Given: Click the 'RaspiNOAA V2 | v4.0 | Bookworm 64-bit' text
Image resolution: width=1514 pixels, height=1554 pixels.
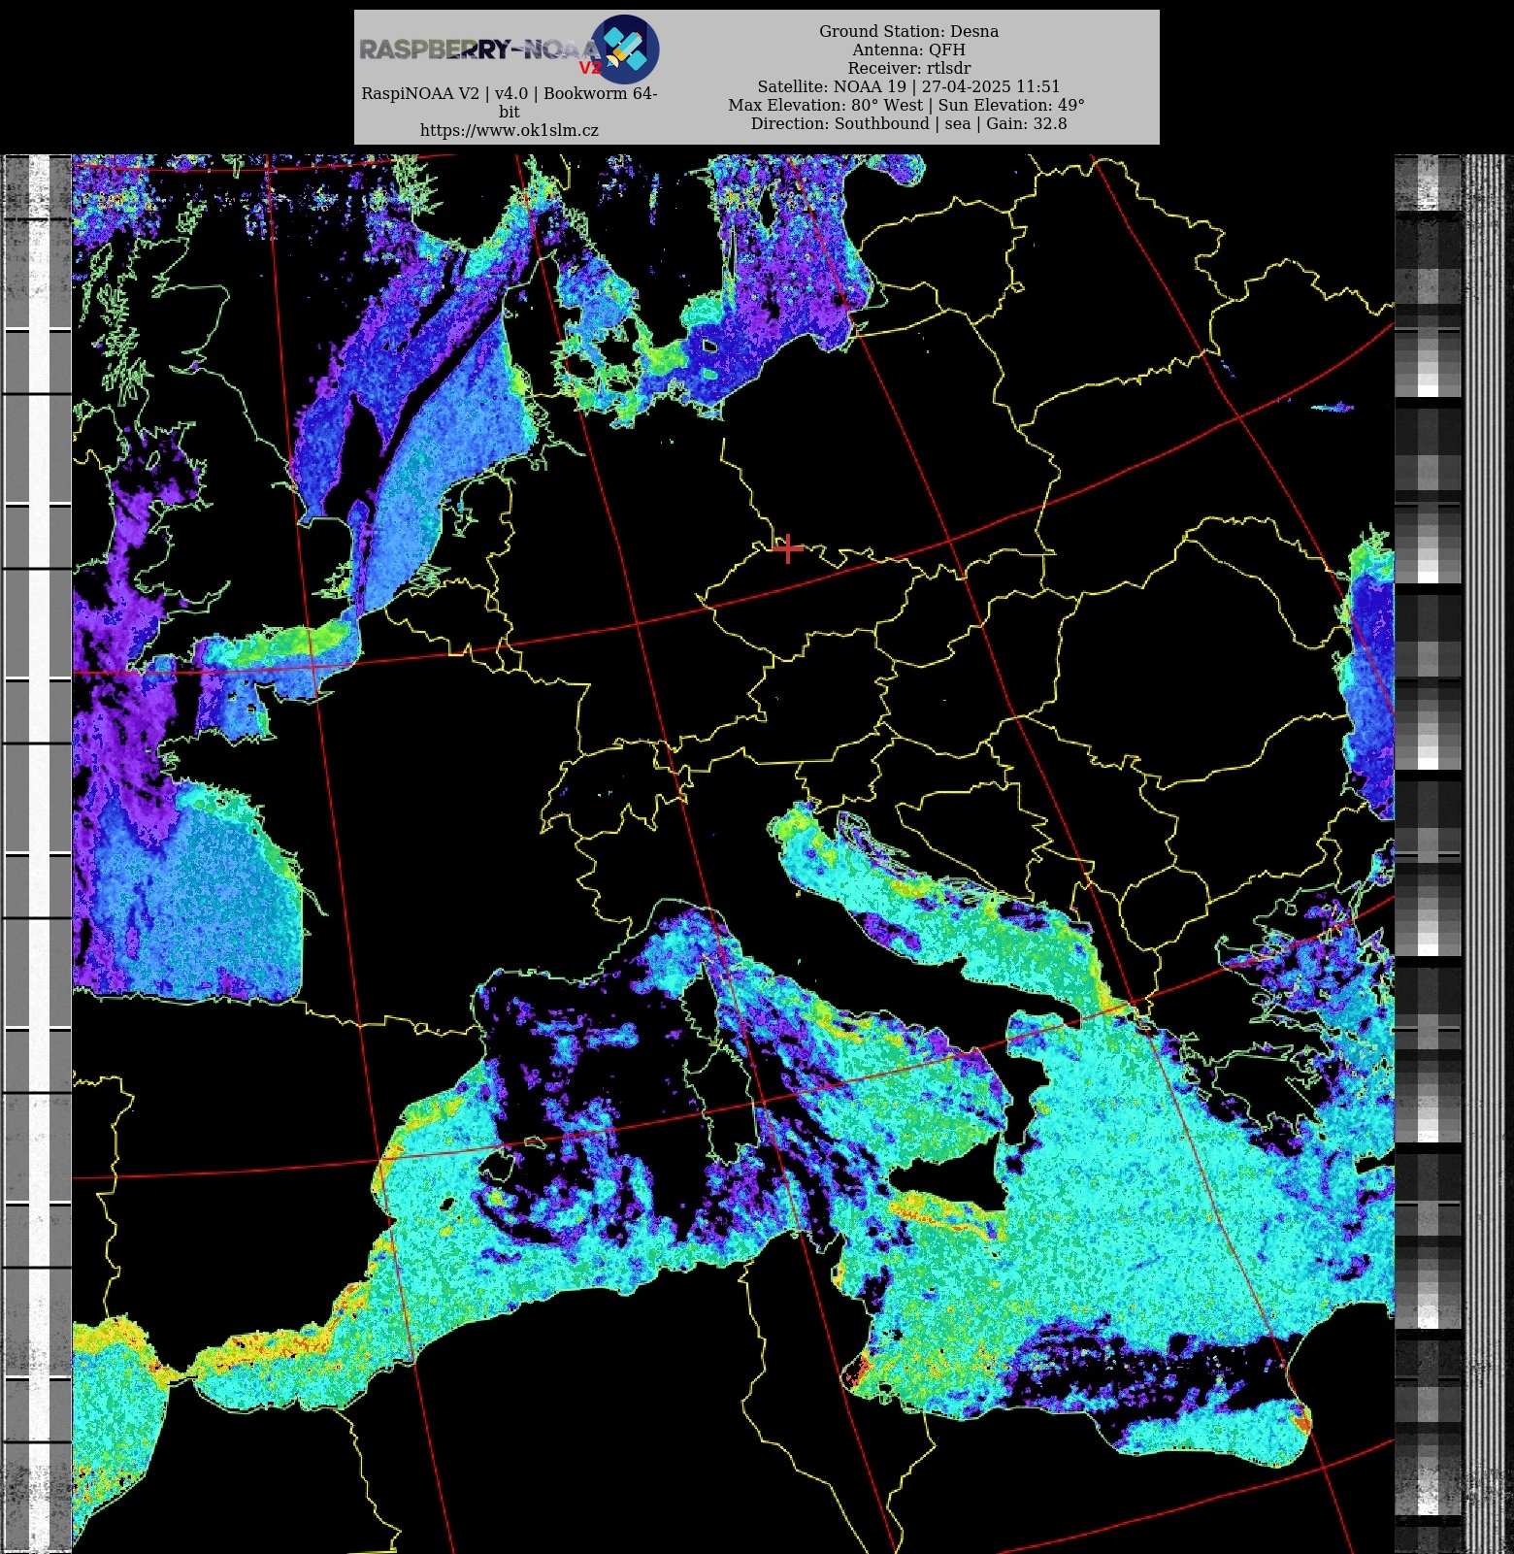Looking at the screenshot, I should (510, 102).
